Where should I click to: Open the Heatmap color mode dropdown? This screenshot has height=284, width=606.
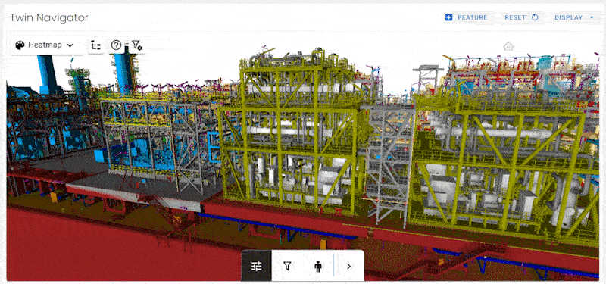tap(47, 45)
